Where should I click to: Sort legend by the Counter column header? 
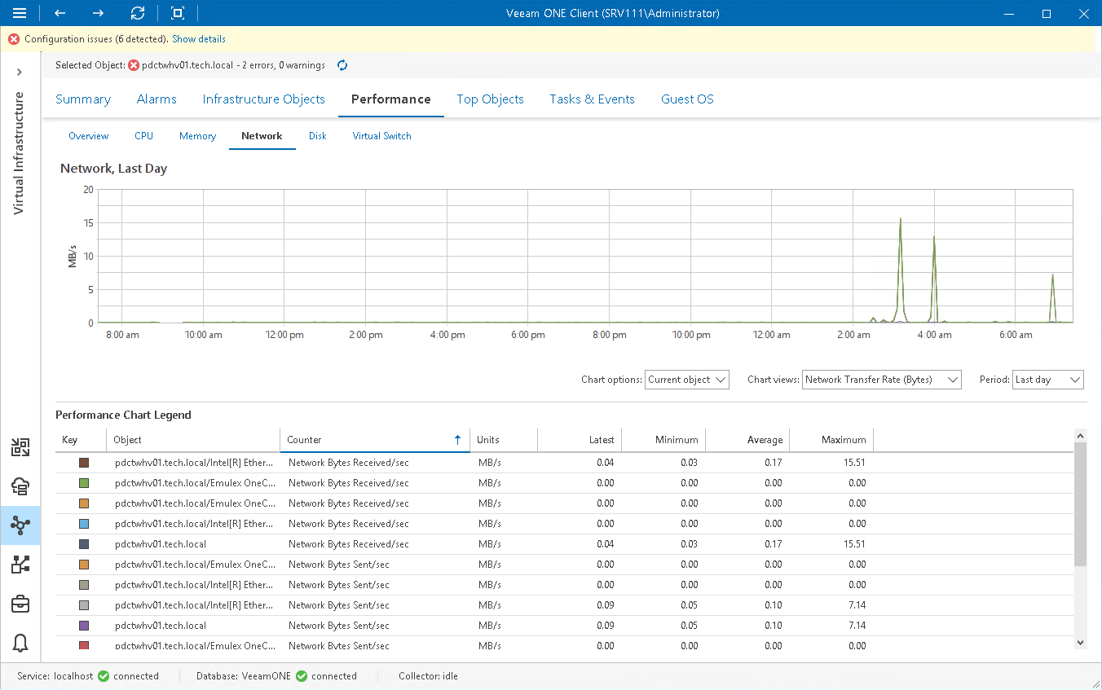pos(303,440)
